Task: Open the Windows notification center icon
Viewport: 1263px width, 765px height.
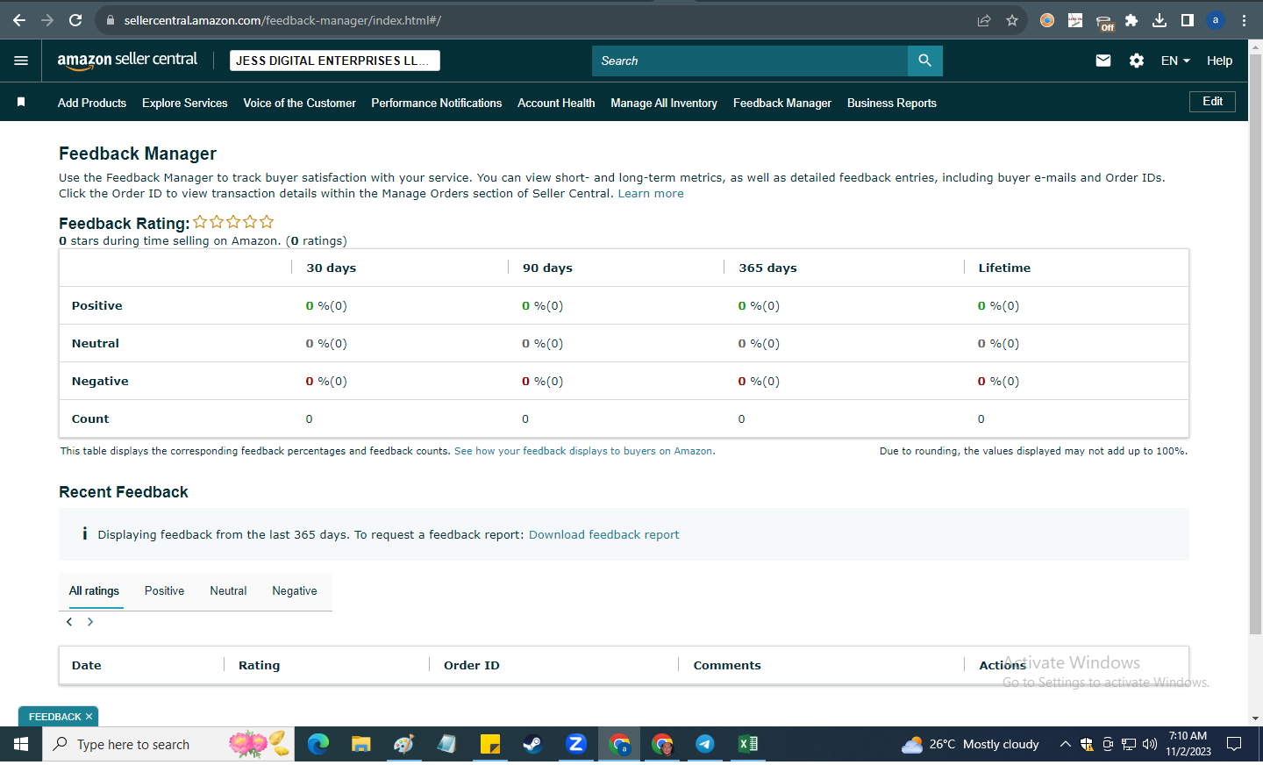Action: (x=1234, y=744)
